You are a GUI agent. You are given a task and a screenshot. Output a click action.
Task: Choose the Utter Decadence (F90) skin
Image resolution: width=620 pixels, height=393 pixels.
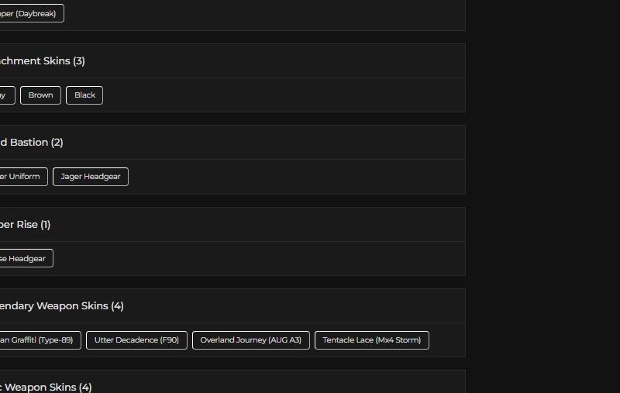point(136,340)
